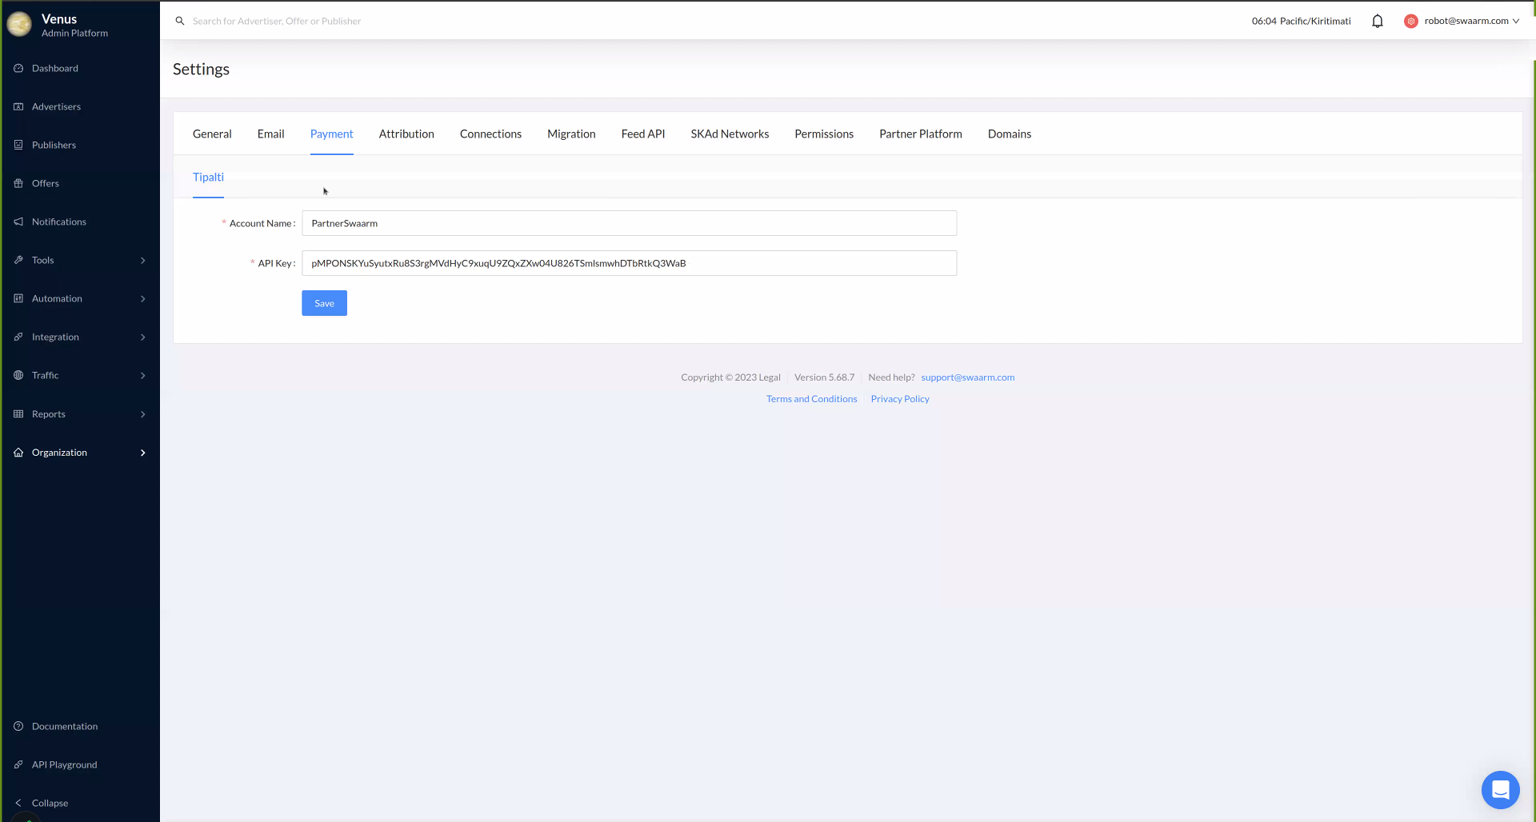Open Publishers sidebar item
This screenshot has width=1536, height=822.
tap(54, 145)
